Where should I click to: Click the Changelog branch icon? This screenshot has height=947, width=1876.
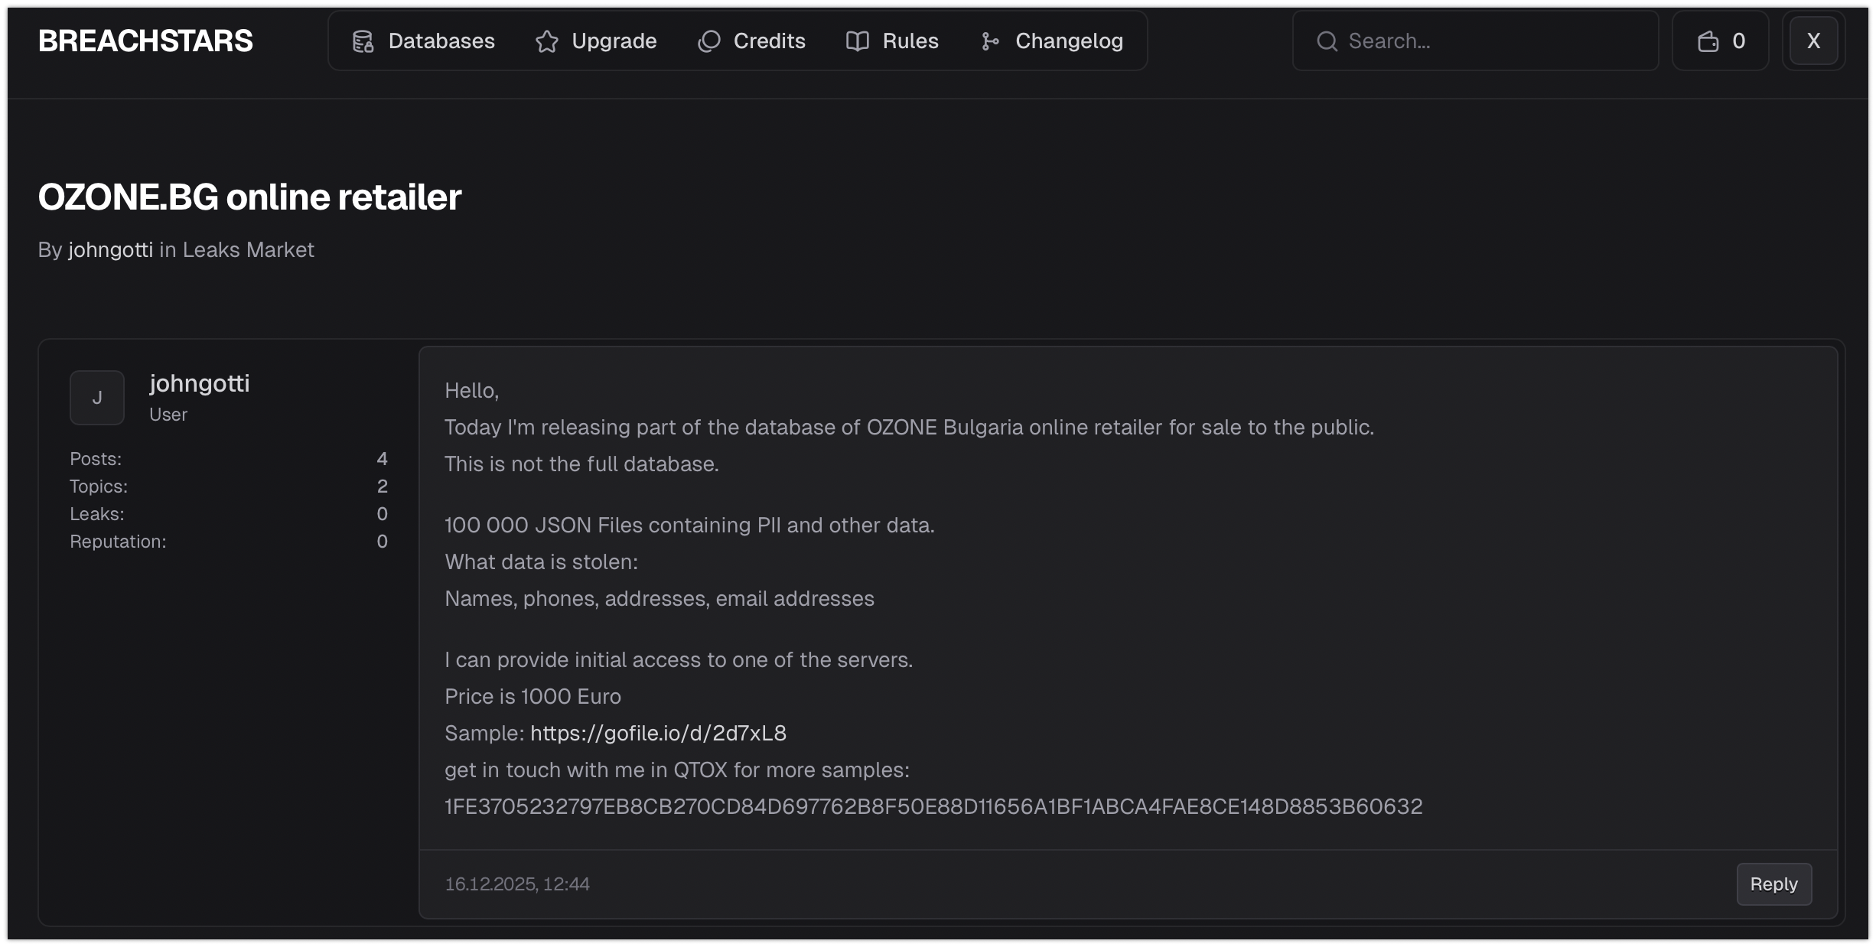point(990,41)
